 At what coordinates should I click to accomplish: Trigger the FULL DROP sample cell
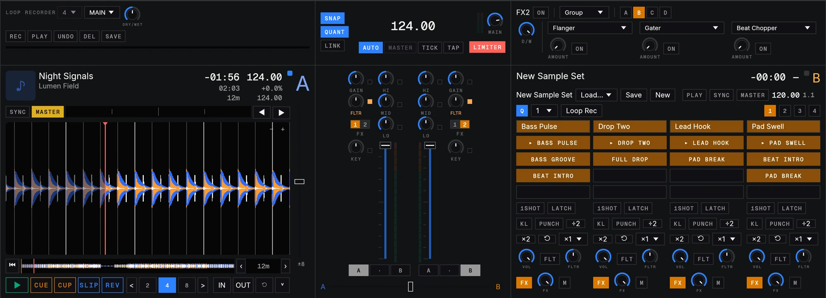pyautogui.click(x=629, y=159)
